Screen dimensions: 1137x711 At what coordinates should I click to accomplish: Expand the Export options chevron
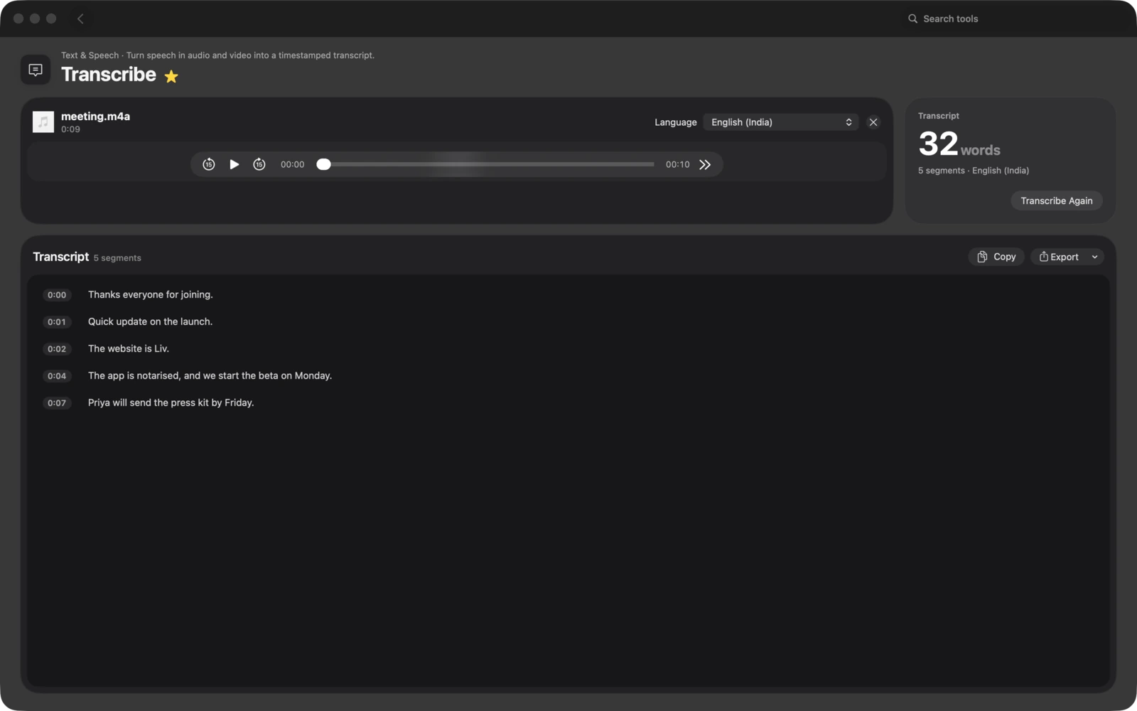(1094, 257)
